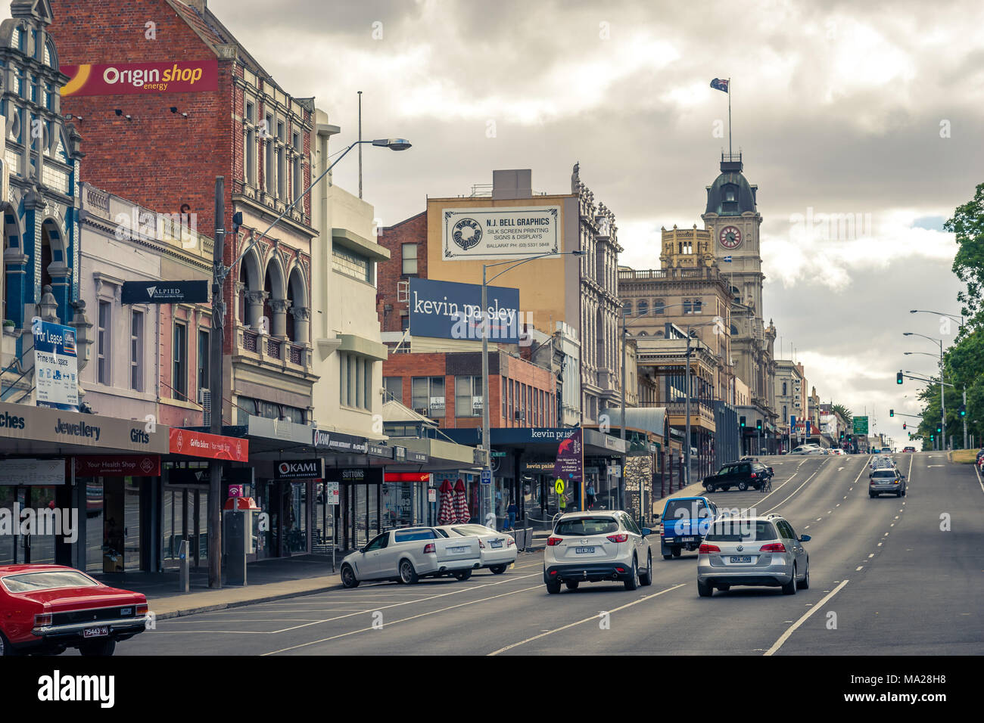
Task: Click the clock face on the tower
Action: [730, 237]
